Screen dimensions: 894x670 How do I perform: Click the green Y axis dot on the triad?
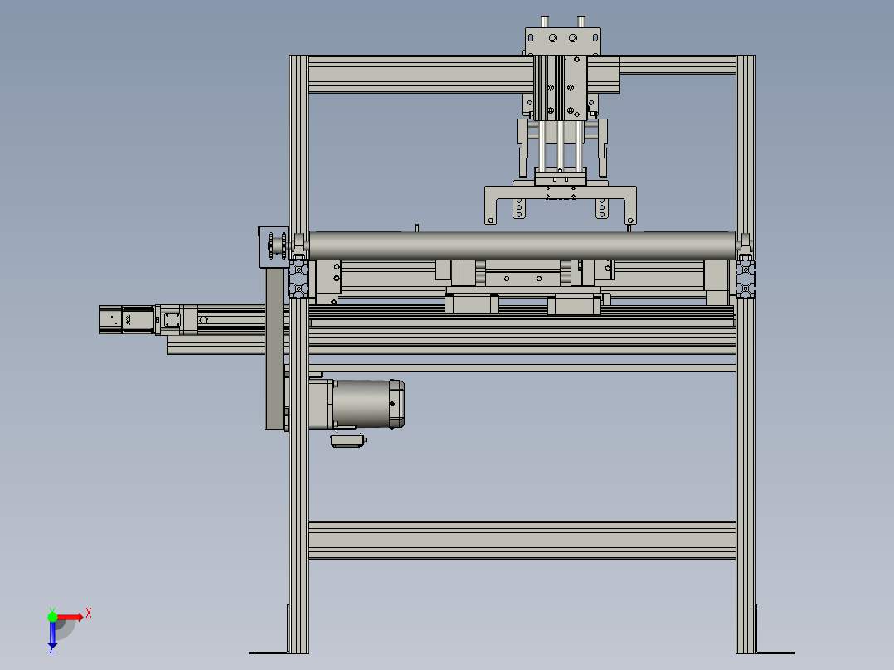(52, 617)
